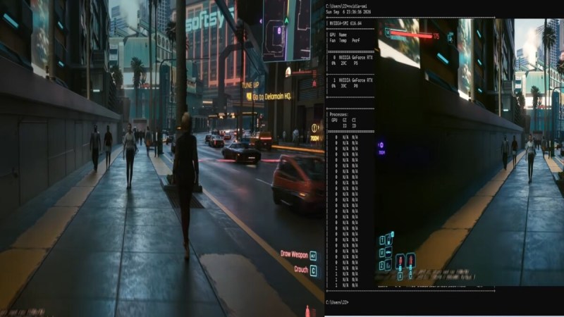The width and height of the screenshot is (564, 317).
Task: Click the red health bar in the right game view
Action: tap(411, 35)
